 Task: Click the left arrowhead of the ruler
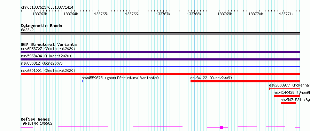tap(22, 11)
